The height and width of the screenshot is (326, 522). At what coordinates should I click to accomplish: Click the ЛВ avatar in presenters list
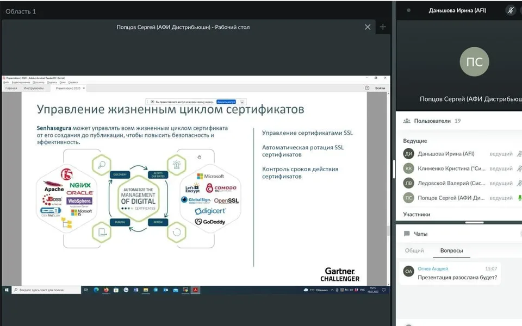(408, 183)
